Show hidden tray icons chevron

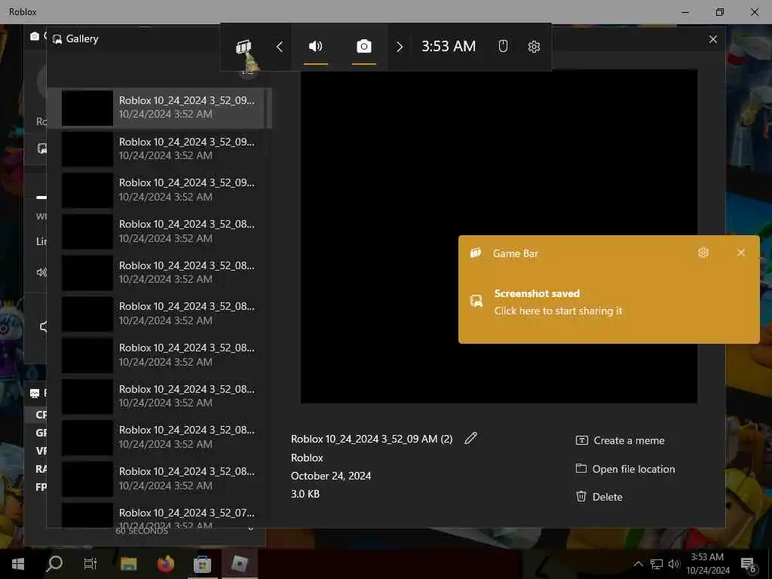click(638, 564)
